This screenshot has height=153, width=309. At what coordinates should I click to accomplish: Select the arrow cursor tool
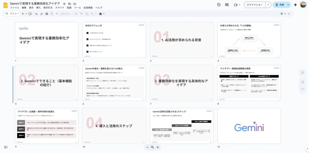click(x=76, y=14)
